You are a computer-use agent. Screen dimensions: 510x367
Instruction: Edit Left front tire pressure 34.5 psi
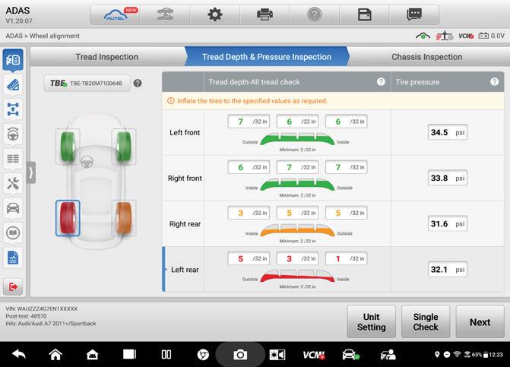pyautogui.click(x=448, y=132)
